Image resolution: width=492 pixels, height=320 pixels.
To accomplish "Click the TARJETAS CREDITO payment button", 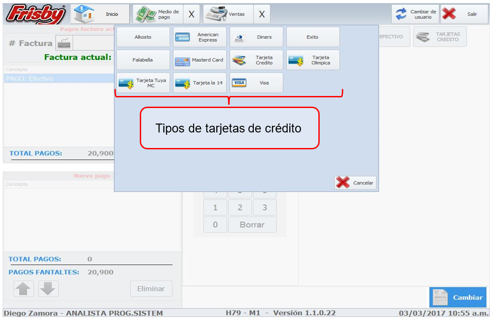I will click(x=440, y=36).
